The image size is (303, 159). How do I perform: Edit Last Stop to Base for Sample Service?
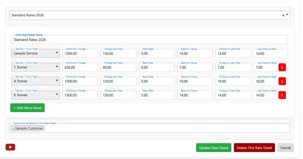point(271,53)
